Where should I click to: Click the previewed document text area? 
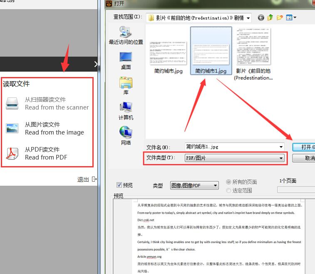coord(219,237)
